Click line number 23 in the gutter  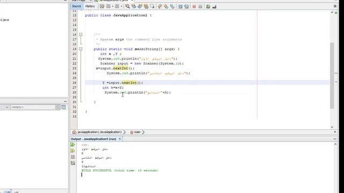tap(74, 68)
